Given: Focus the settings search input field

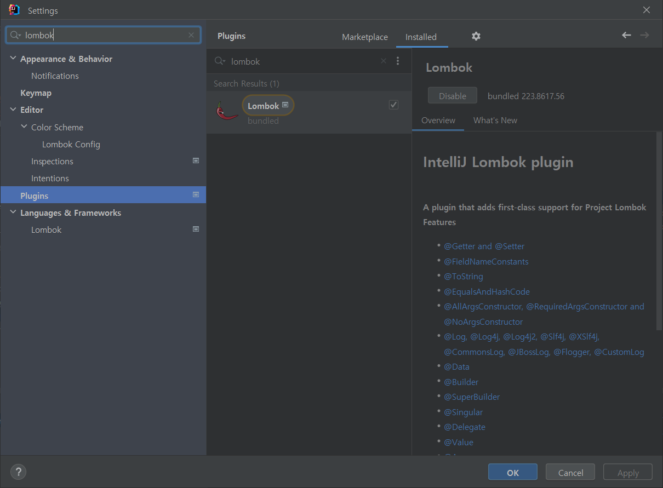Looking at the screenshot, I should pos(103,35).
